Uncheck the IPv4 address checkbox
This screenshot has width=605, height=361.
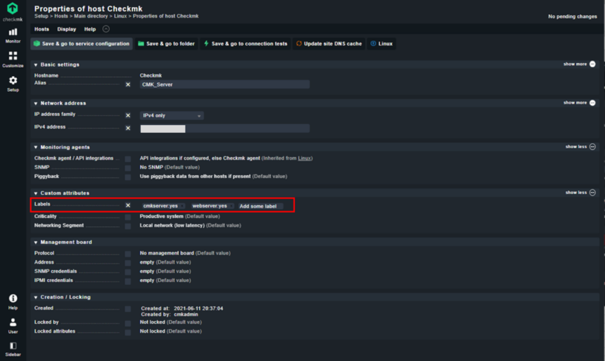128,128
